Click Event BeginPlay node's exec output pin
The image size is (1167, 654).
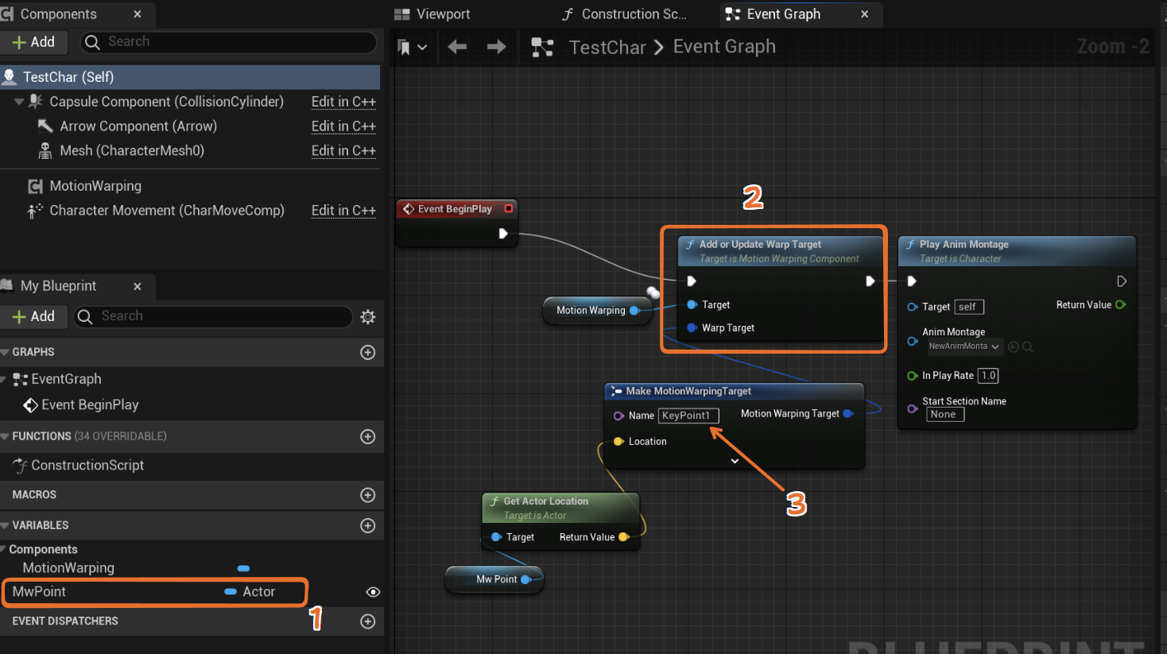coord(503,234)
